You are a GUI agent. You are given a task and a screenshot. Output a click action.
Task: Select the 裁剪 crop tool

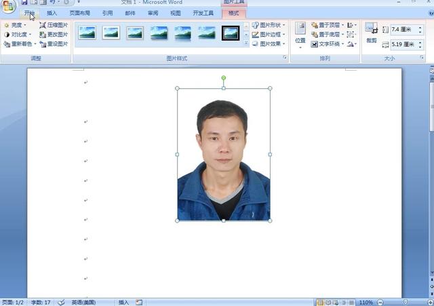tap(372, 33)
